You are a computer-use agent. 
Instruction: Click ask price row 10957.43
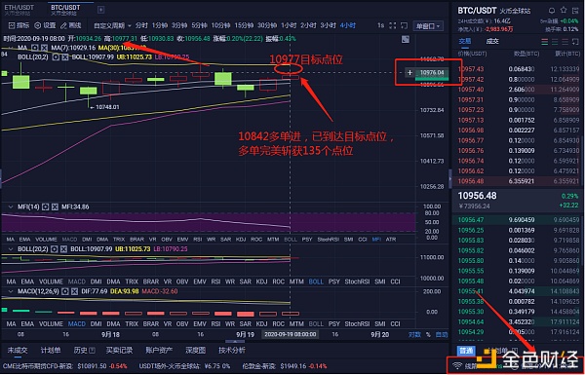518,69
